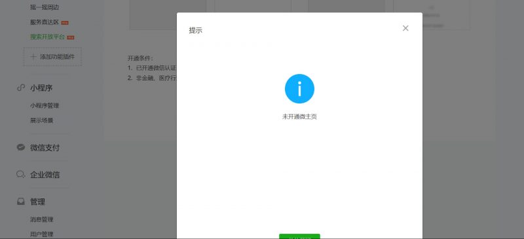This screenshot has height=239, width=524.
Task: Click the 添加功能插件 button
Action: click(x=52, y=56)
